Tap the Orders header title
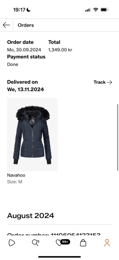 26,25
